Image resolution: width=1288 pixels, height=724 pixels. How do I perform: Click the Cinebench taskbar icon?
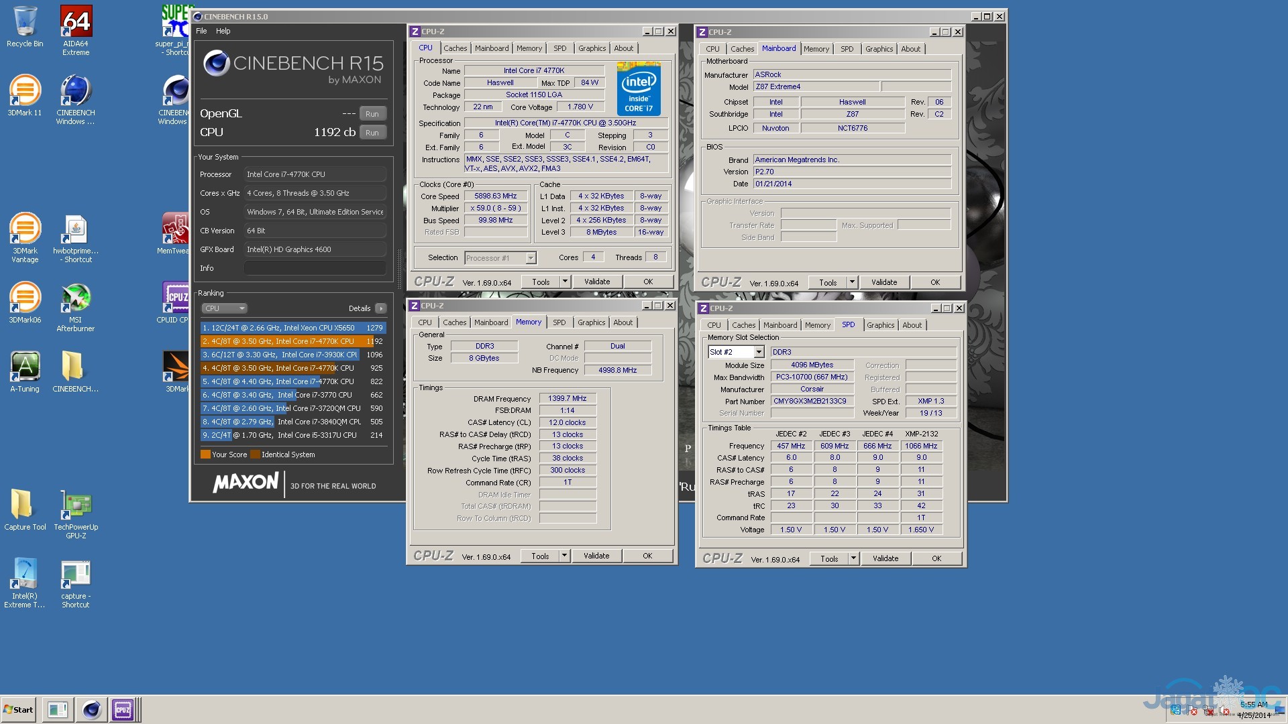point(92,709)
